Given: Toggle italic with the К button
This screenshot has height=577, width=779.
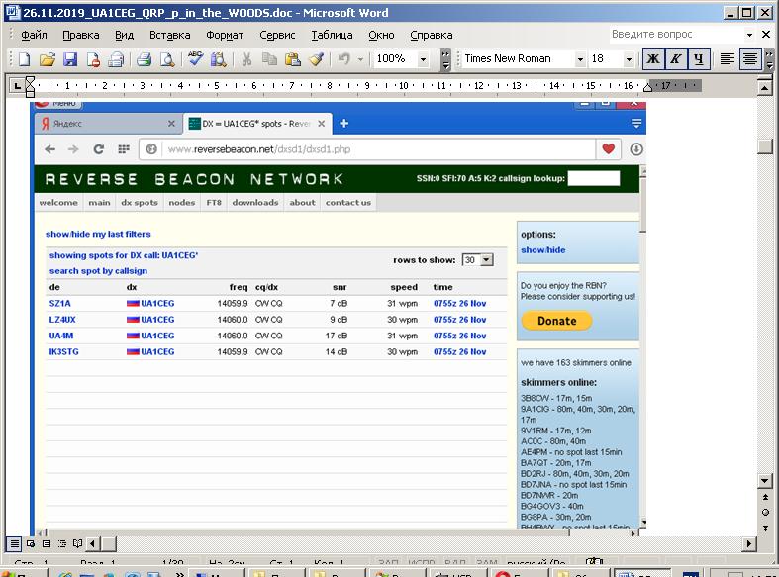Looking at the screenshot, I should pos(676,59).
